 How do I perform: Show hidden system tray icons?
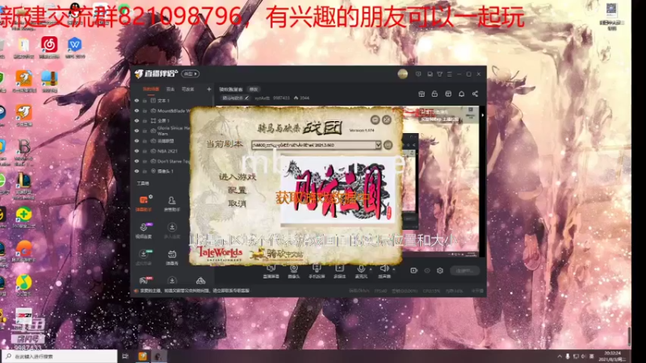[560, 357]
